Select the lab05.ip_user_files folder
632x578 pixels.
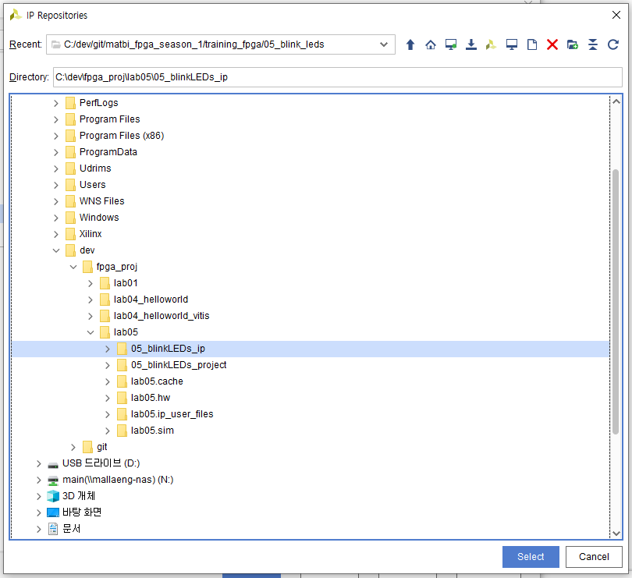172,414
